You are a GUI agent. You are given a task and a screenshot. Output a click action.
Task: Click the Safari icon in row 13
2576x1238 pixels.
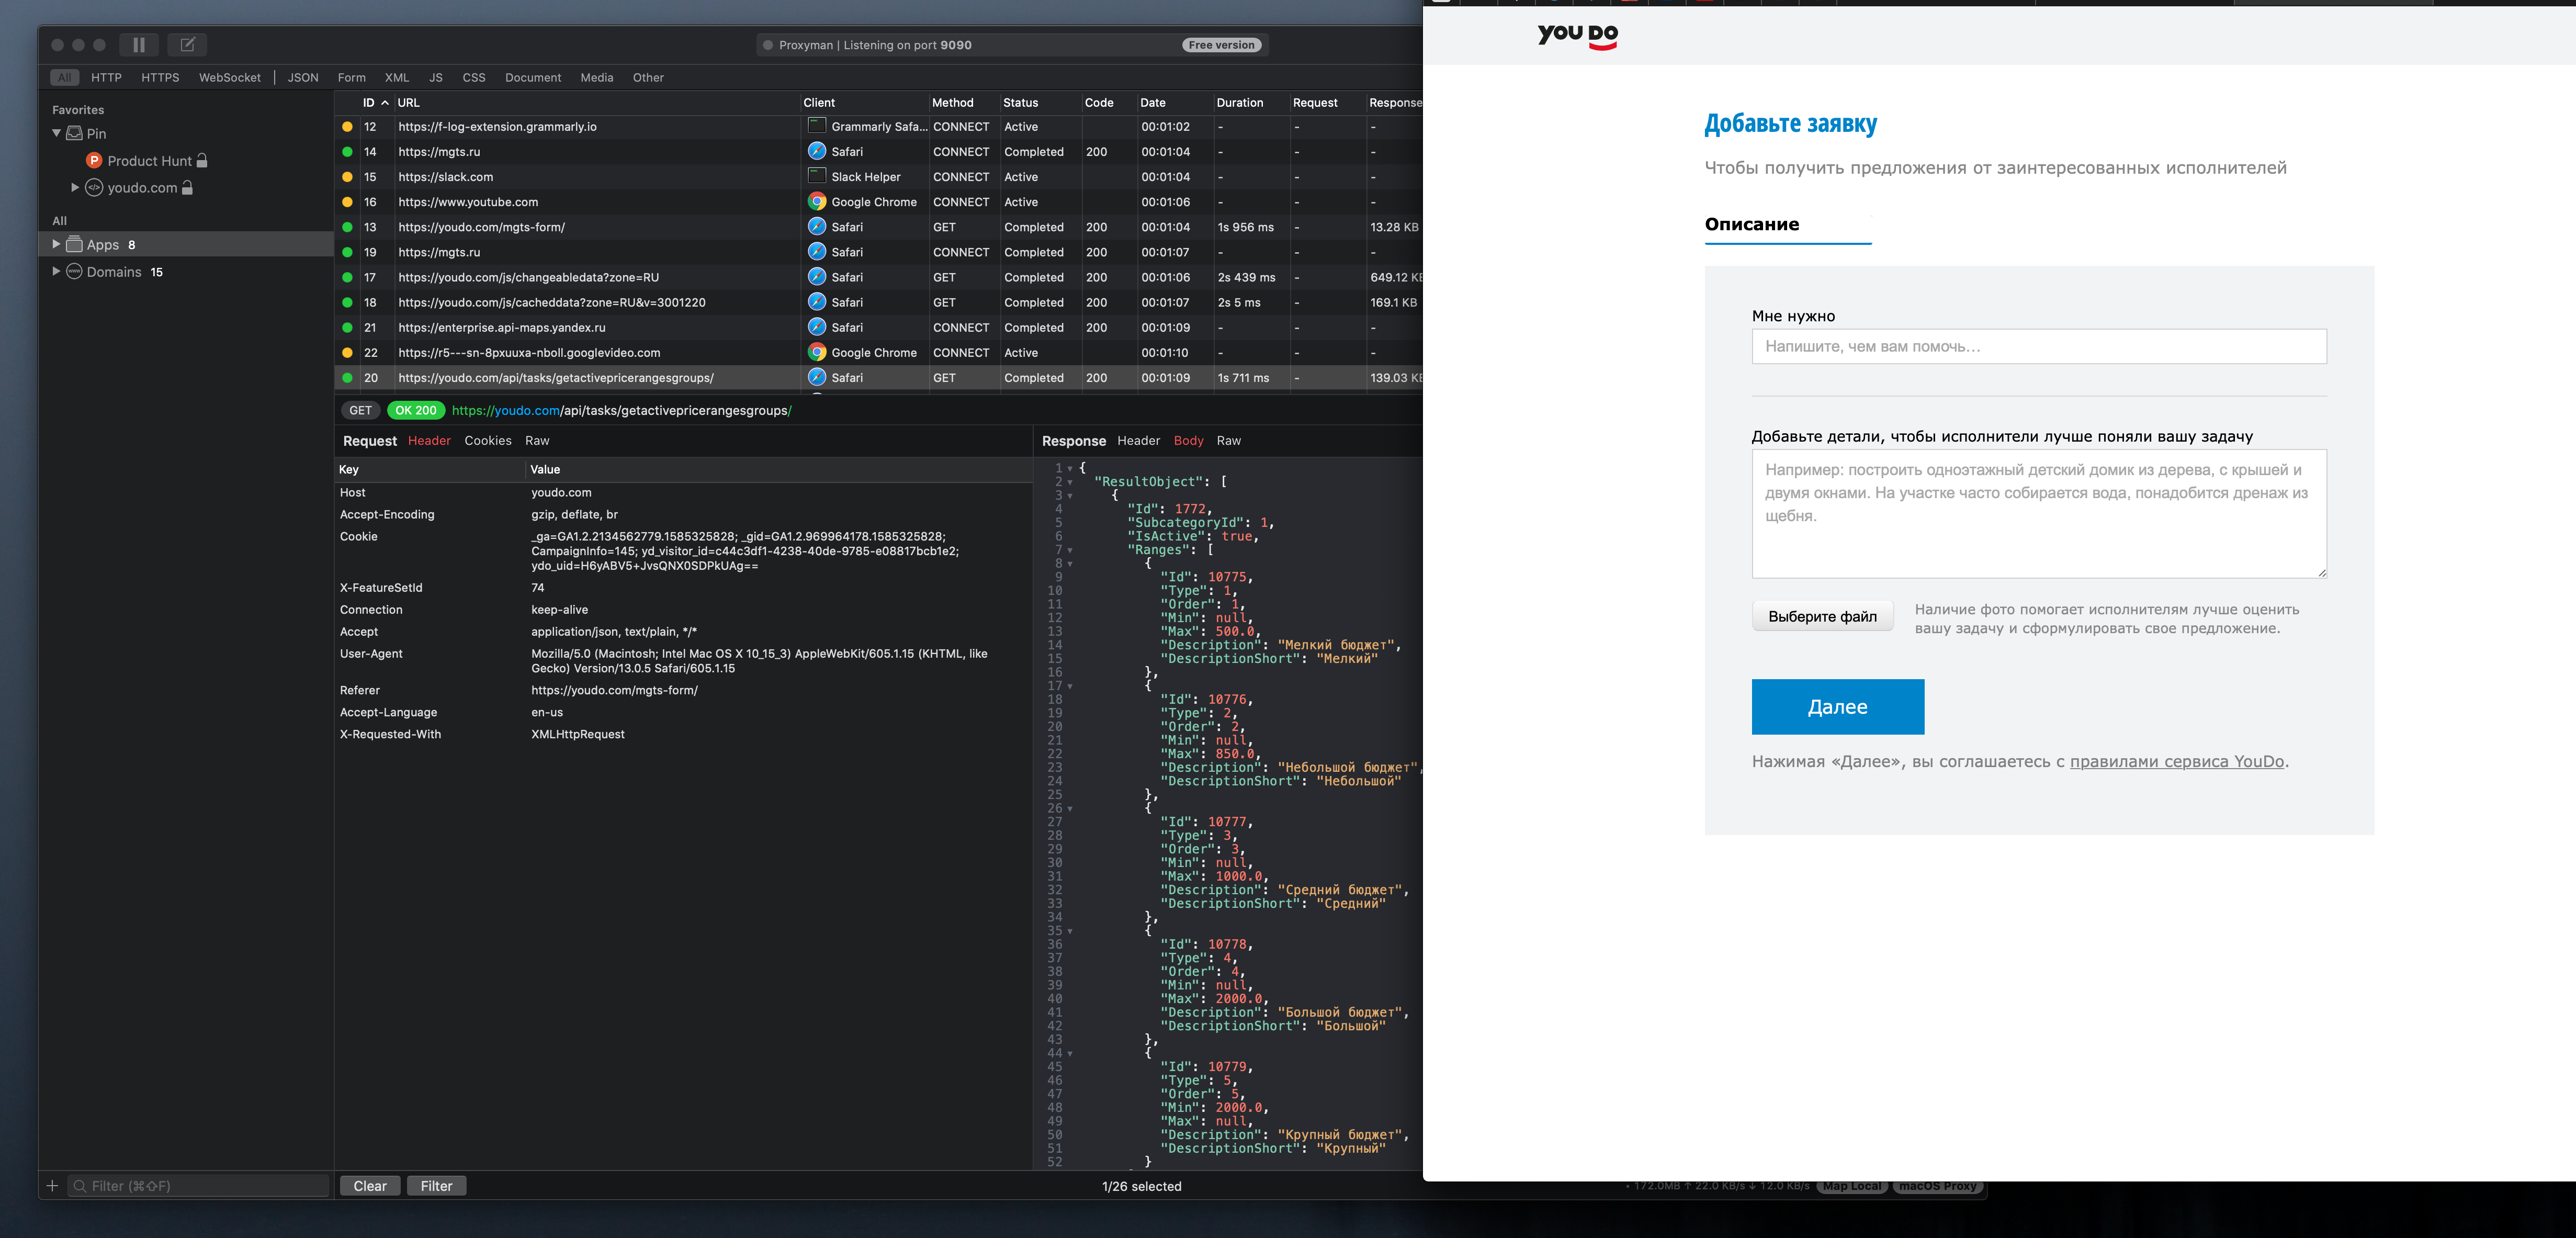[x=817, y=227]
